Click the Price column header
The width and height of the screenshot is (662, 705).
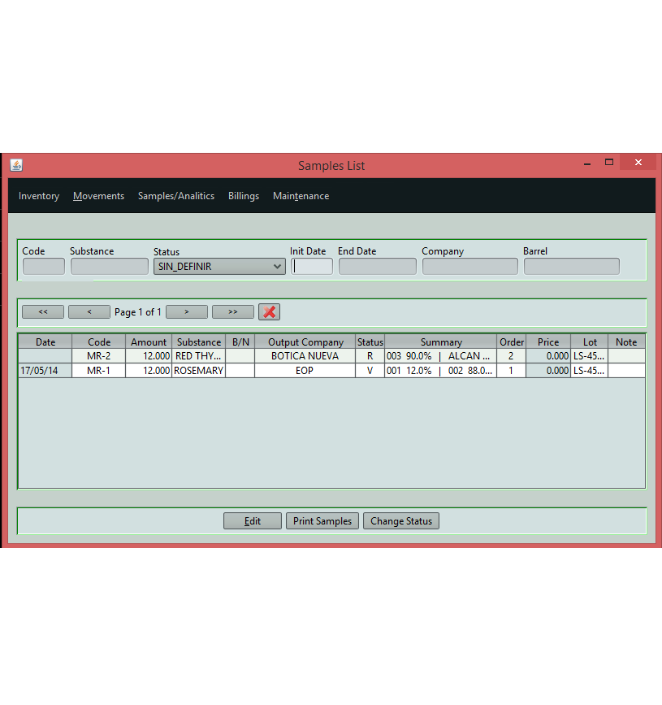[x=548, y=342]
